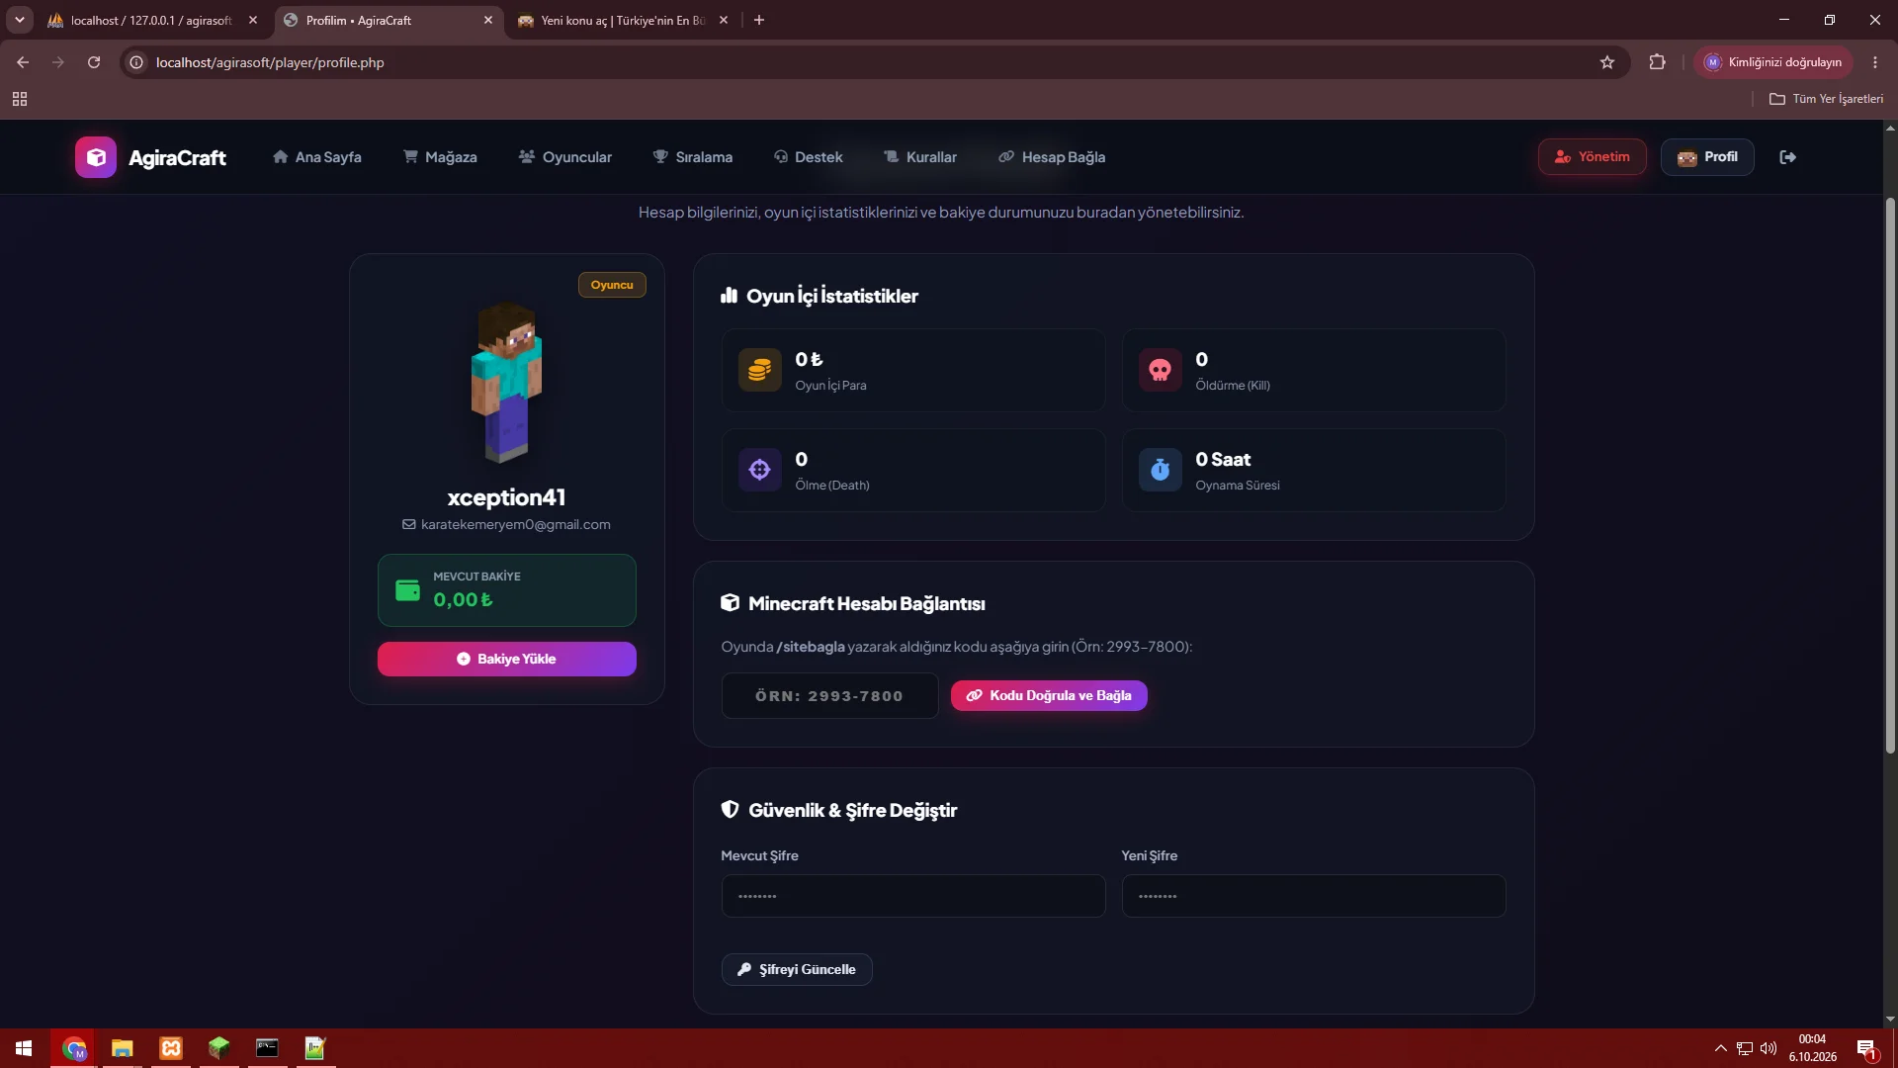
Task: Click the logout arrow icon in navbar
Action: pyautogui.click(x=1787, y=157)
